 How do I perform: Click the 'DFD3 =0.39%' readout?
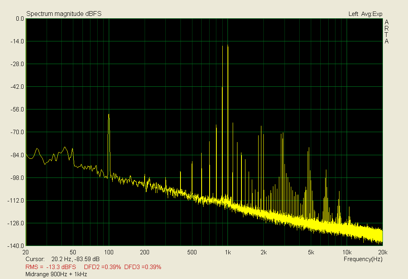(x=143, y=267)
